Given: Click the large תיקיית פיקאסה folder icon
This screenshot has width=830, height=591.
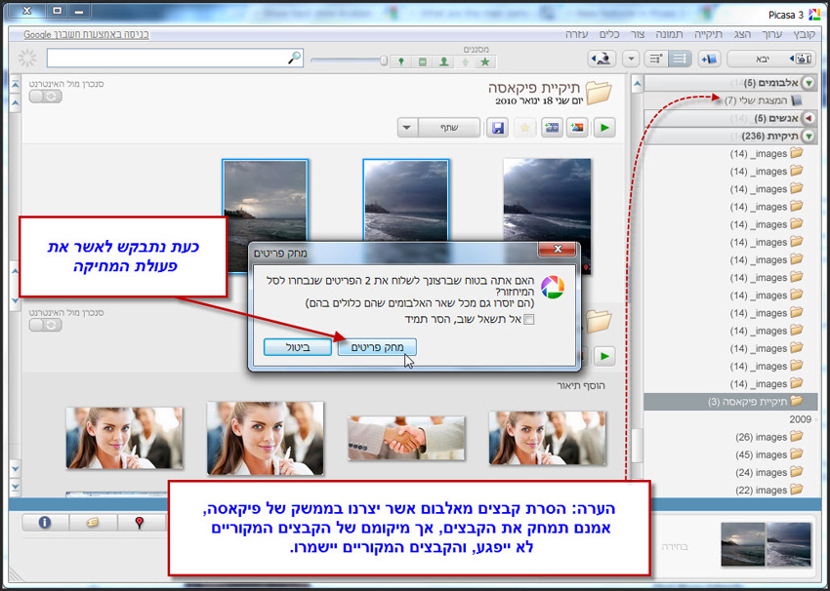Looking at the screenshot, I should [x=599, y=93].
